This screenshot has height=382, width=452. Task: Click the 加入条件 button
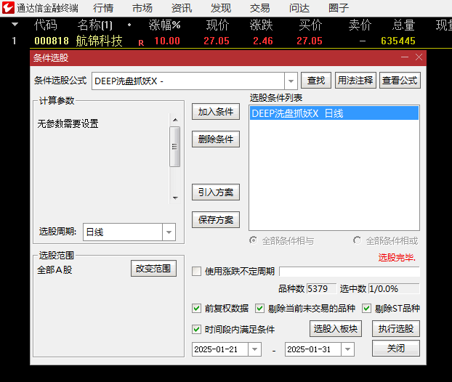(x=216, y=112)
